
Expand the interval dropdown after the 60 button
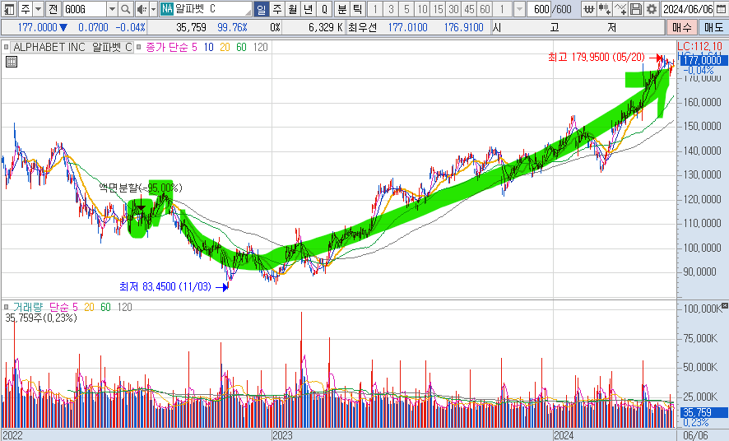coord(520,9)
